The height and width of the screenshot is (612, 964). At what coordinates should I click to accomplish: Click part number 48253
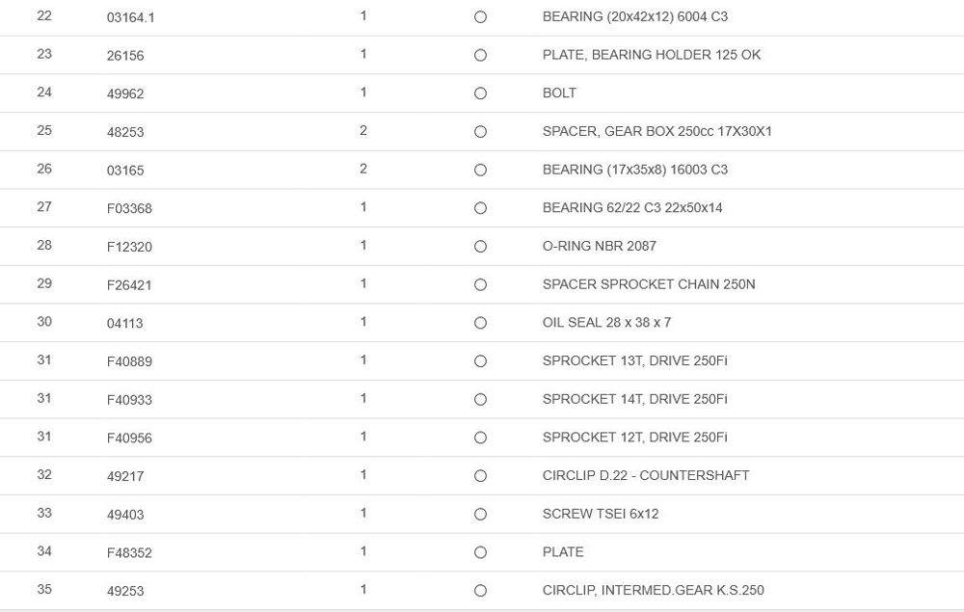tap(125, 132)
